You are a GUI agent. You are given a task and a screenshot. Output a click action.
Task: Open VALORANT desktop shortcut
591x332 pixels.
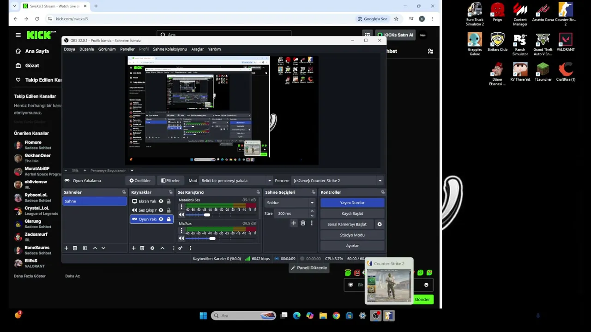coord(566,42)
